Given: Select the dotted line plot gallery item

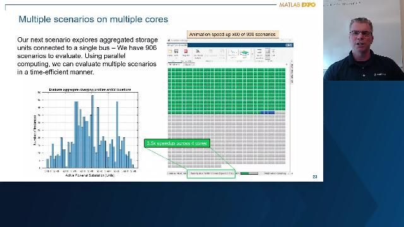Looking at the screenshot, I should [x=233, y=53].
